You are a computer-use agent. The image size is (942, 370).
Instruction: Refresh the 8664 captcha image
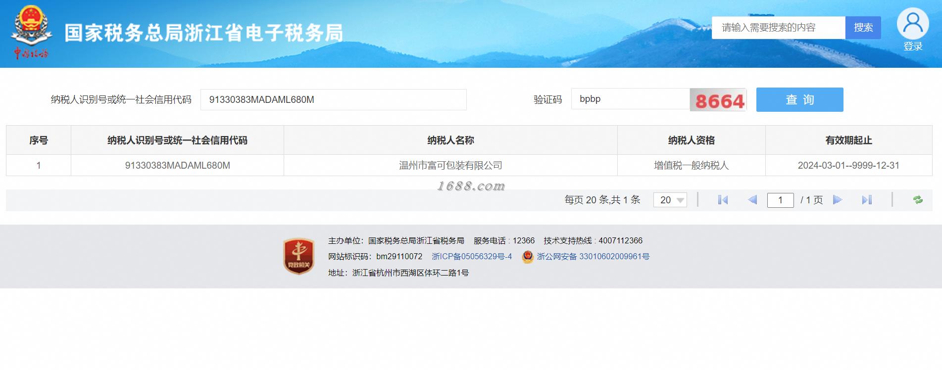718,100
